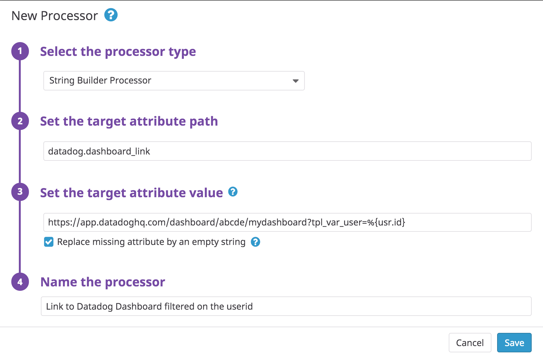Click the step 1 number circle
This screenshot has width=543, height=358.
[x=20, y=51]
